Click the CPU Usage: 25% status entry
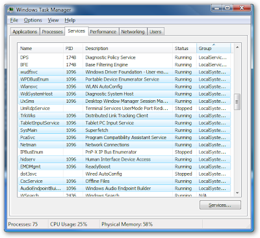This screenshot has width=260, height=238. [68, 224]
